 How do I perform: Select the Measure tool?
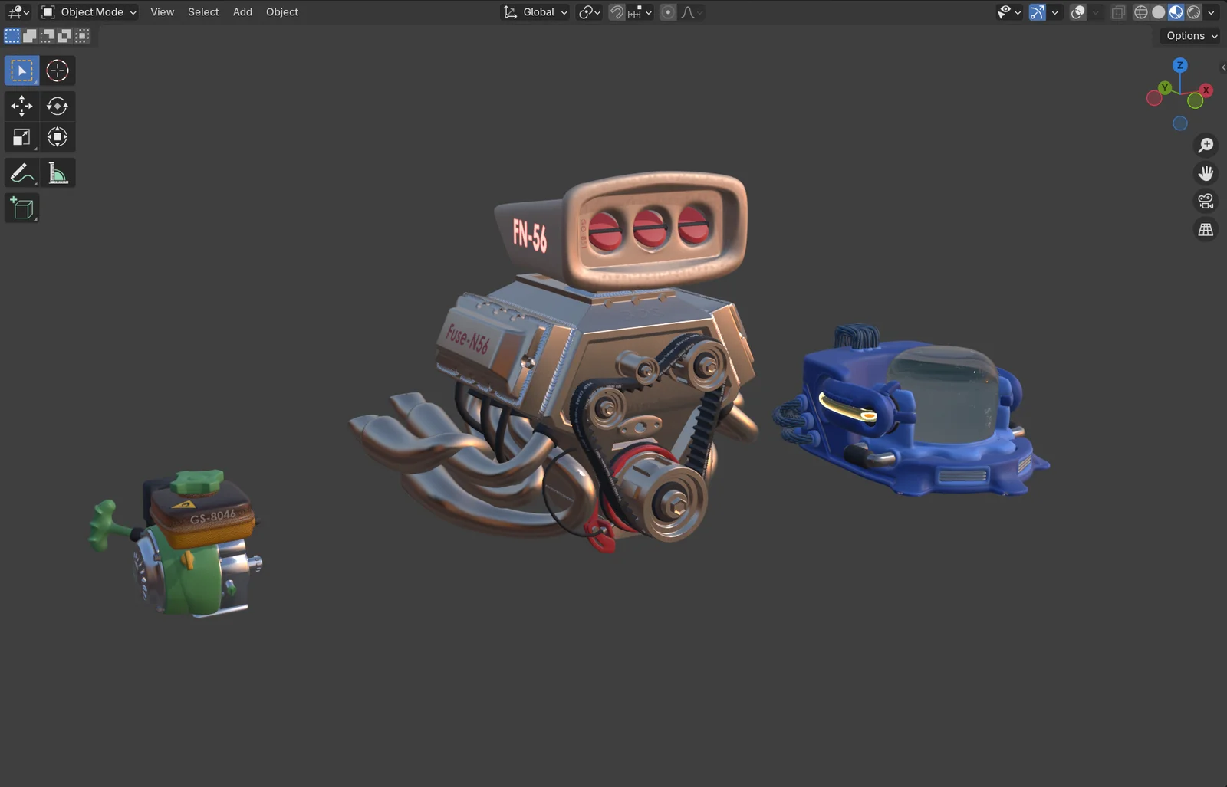tap(58, 172)
